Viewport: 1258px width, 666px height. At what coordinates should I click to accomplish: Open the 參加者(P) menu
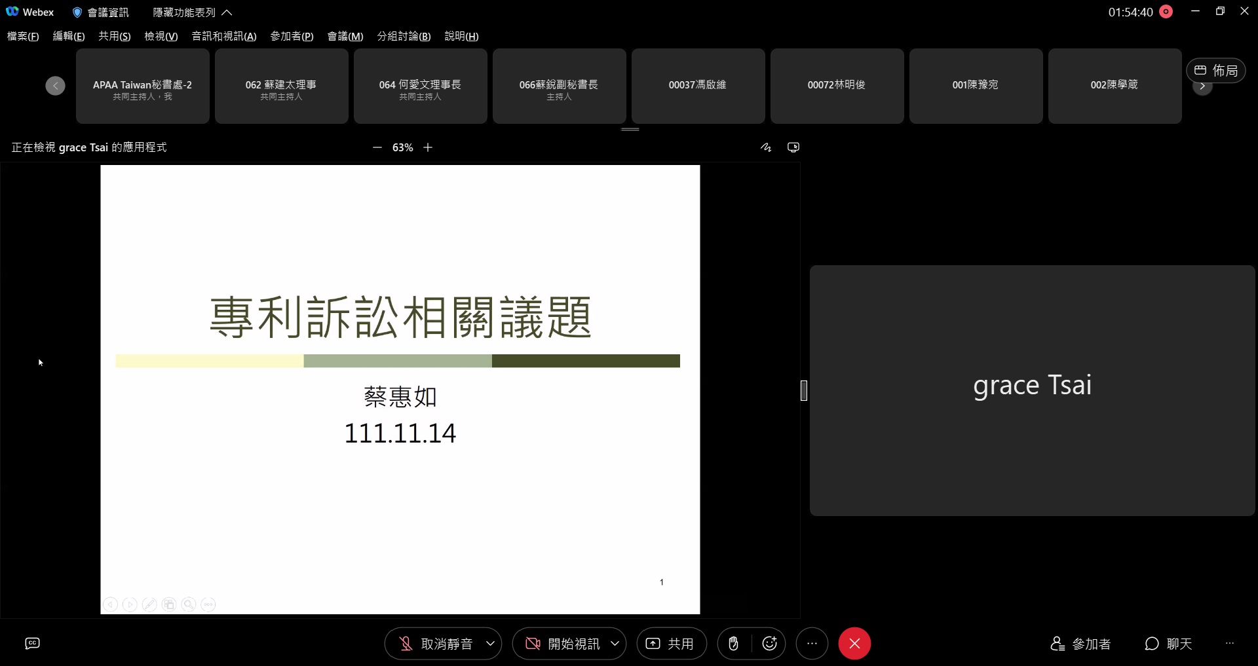tap(292, 36)
